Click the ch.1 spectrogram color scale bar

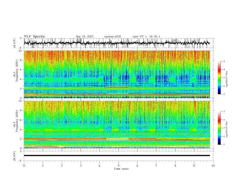coord(219,78)
